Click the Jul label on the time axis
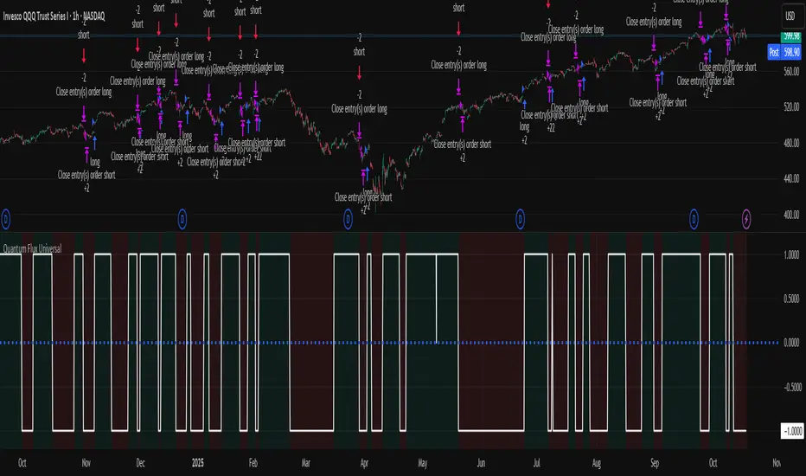 pos(537,463)
